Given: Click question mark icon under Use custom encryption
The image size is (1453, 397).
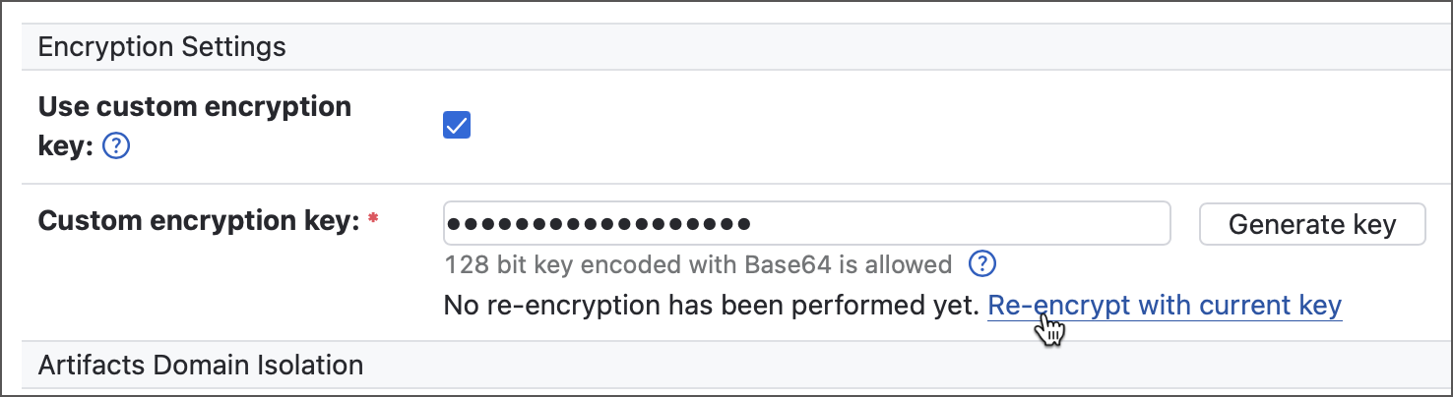Looking at the screenshot, I should click(116, 147).
